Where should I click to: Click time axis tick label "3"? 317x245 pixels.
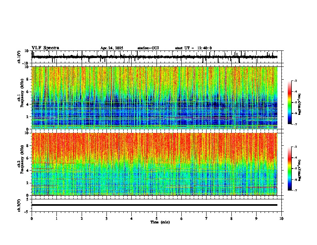pyautogui.click(x=106, y=219)
